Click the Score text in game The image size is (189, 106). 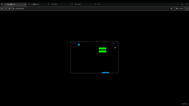(75, 43)
